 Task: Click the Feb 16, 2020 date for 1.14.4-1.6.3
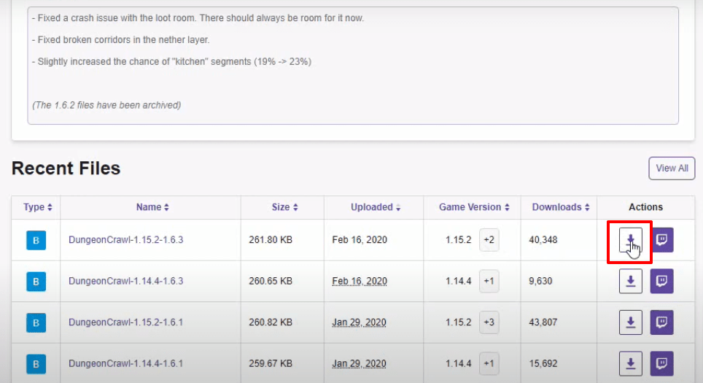tap(359, 281)
